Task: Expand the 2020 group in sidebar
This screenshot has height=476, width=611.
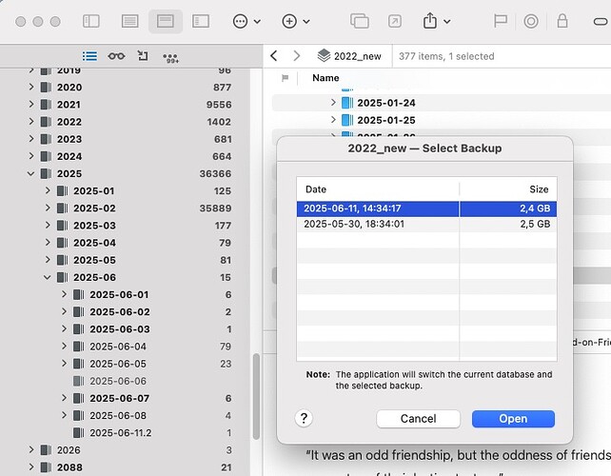Action: (x=31, y=87)
